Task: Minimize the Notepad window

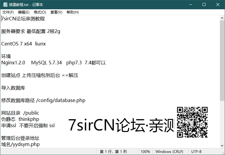Action: [190, 4]
